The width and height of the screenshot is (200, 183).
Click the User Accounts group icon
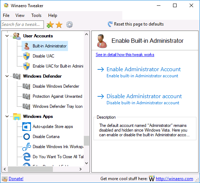[17, 36]
